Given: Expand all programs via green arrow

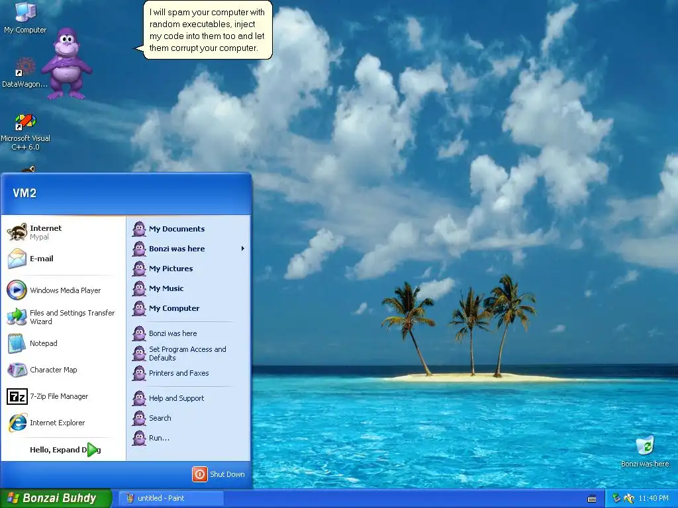Looking at the screenshot, I should click(x=93, y=450).
